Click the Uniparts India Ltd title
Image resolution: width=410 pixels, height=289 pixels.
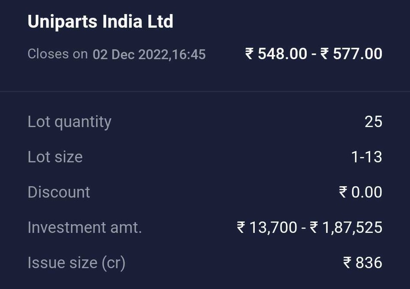coord(100,21)
